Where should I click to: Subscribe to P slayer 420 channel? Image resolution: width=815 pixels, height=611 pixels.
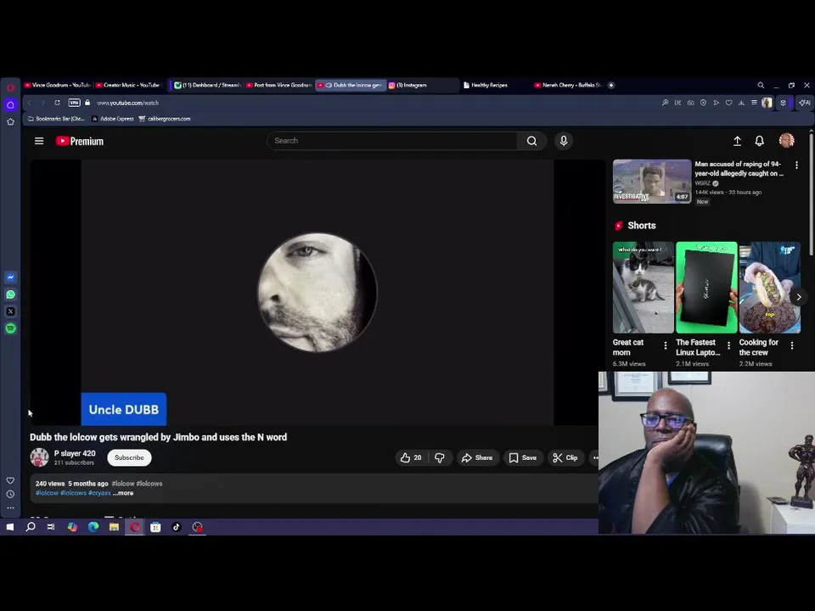[129, 457]
